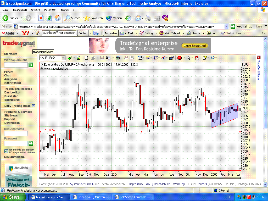Expand the Nachrichten toolbar dropdown arrow
Image resolution: width=268 pixels, height=201 pixels.
(244, 33)
